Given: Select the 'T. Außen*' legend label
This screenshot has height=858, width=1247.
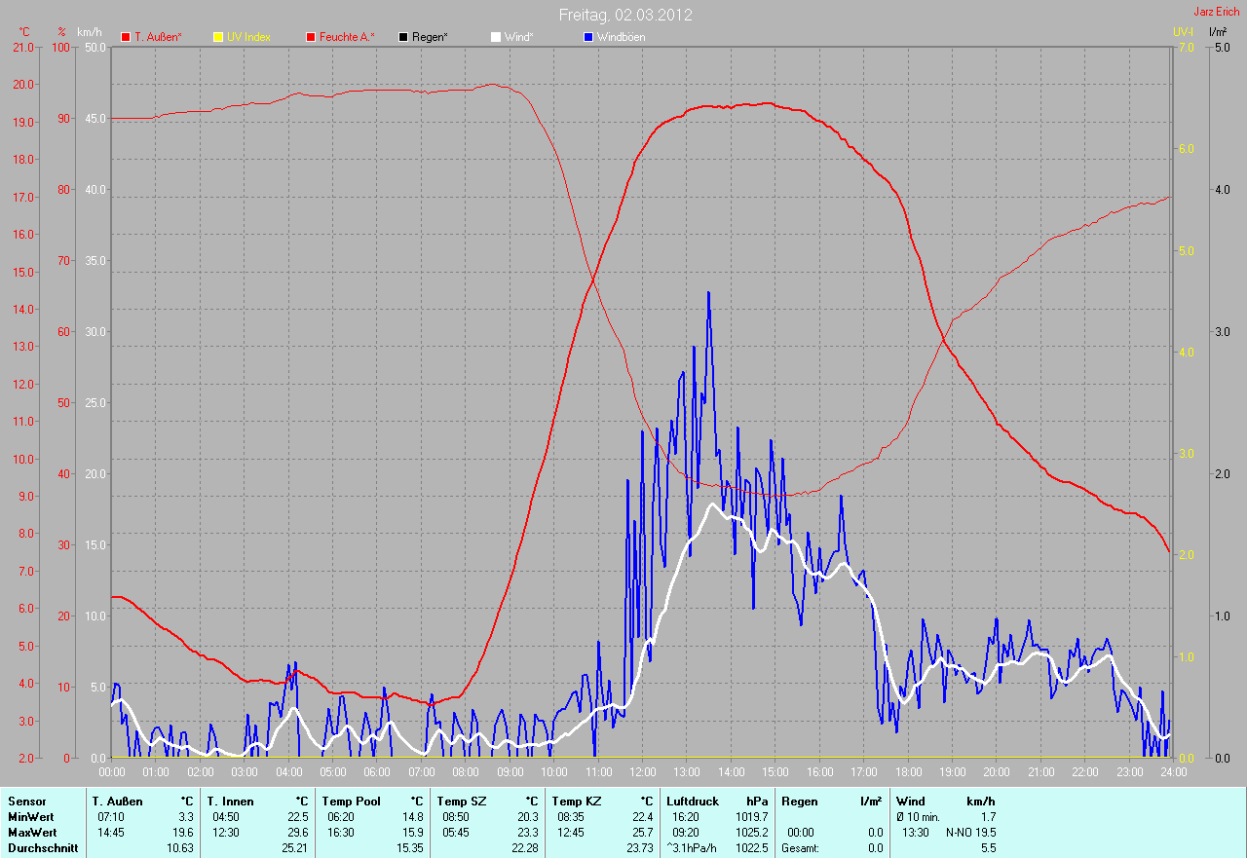Looking at the screenshot, I should 158,37.
